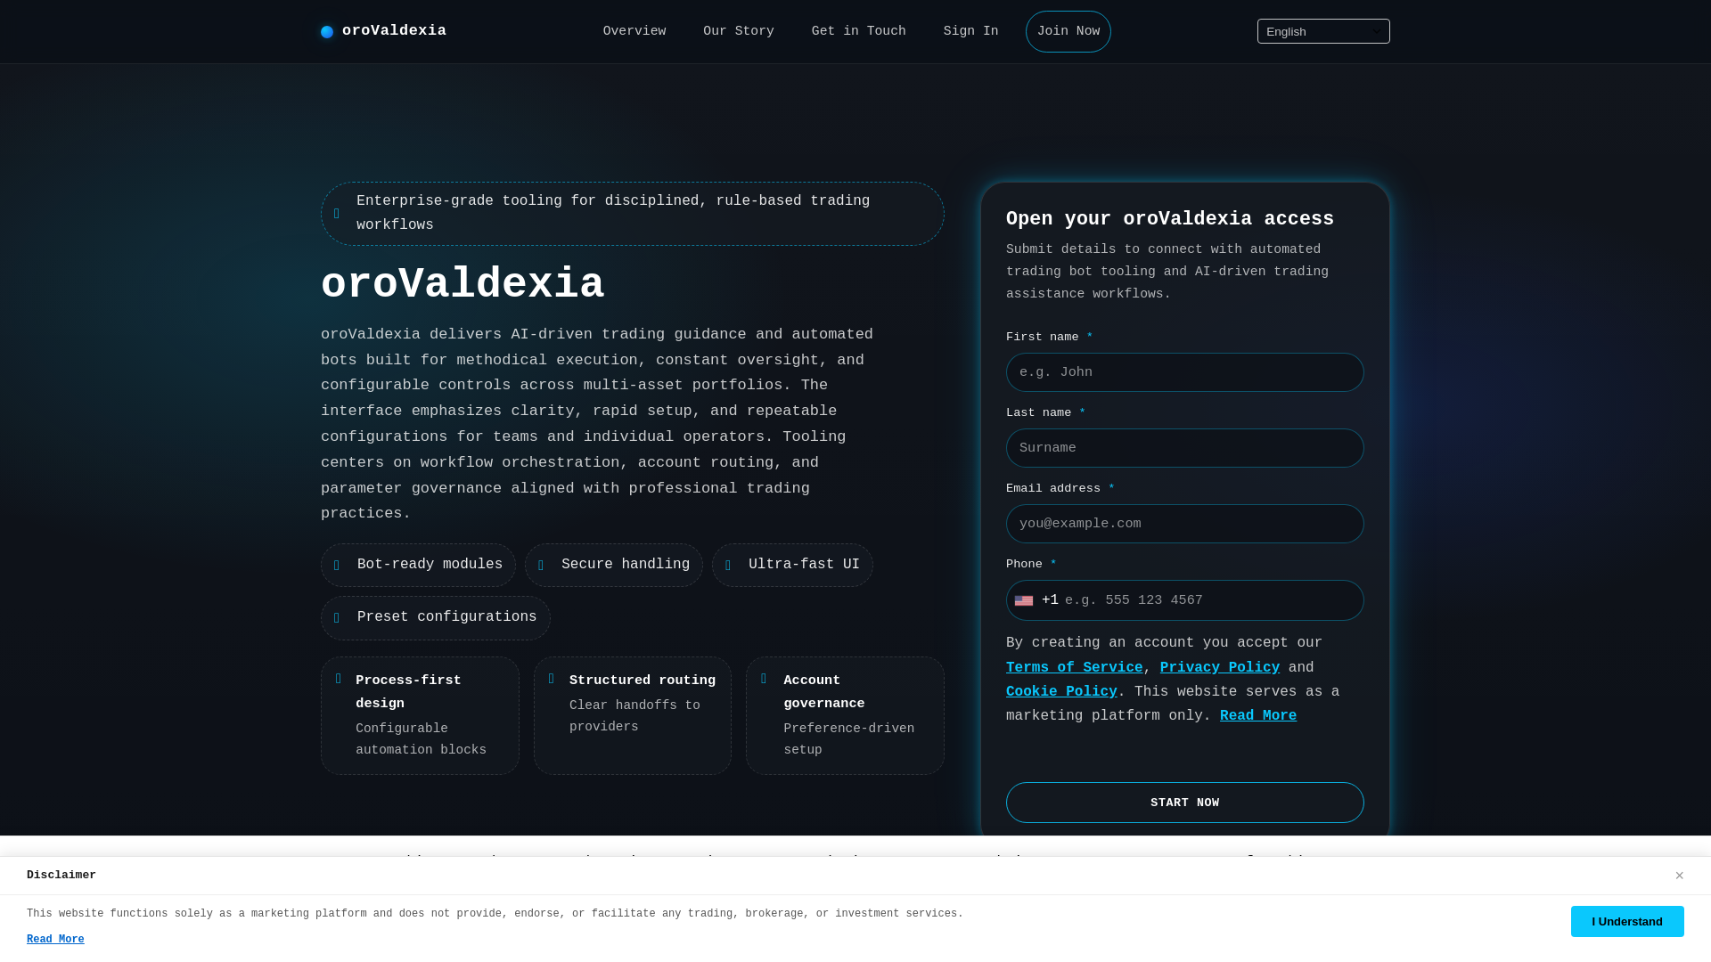Click icon on Account governance card

764,679
